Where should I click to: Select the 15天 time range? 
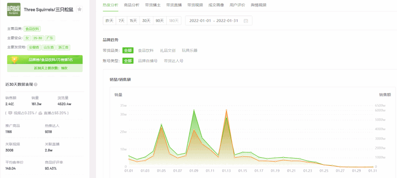(x=134, y=21)
